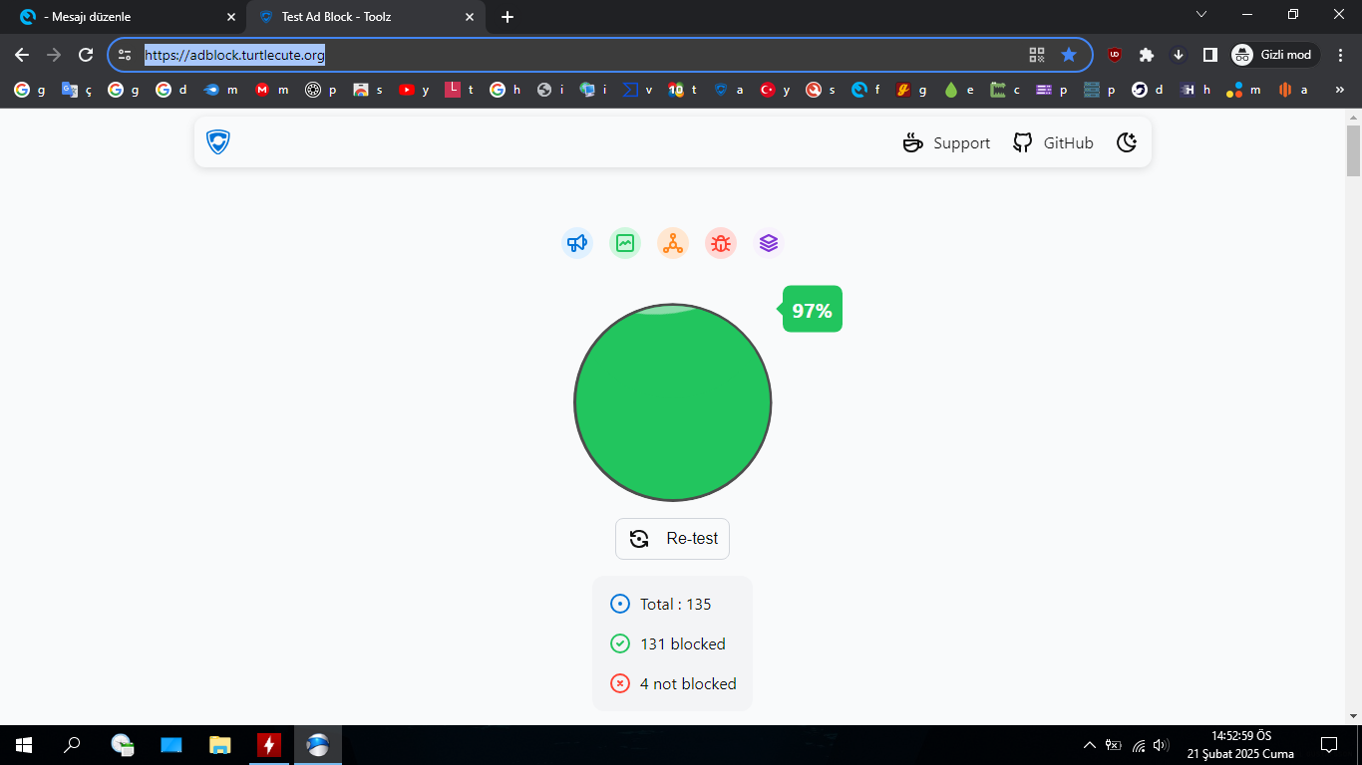
Task: Close the 'Mesajı düzenle' tab
Action: coord(231,17)
